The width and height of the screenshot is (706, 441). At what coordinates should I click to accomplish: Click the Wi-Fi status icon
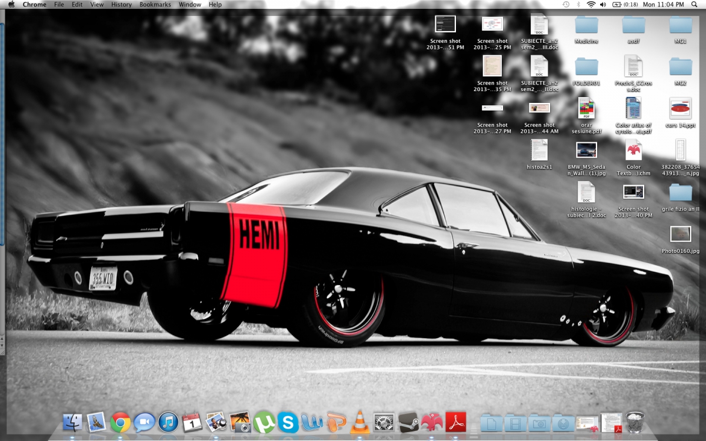click(591, 4)
